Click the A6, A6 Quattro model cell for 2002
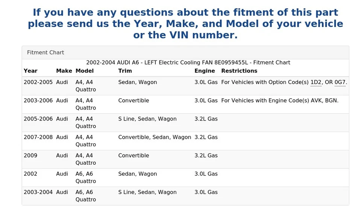Screen dimensions: 361x212 coord(86,177)
